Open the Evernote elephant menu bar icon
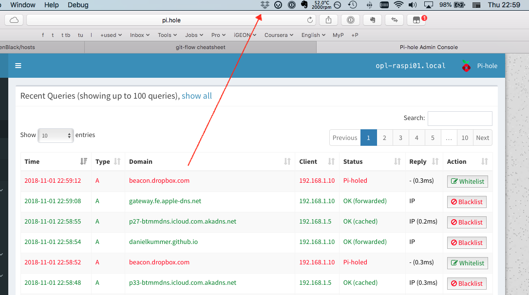Image resolution: width=529 pixels, height=295 pixels. 304,5
